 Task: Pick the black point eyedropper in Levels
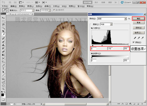(x=135, y=38)
